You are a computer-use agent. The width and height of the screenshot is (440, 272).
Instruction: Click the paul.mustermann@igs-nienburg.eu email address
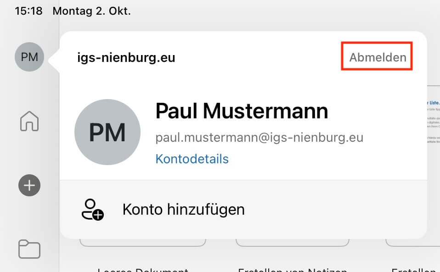pyautogui.click(x=259, y=138)
